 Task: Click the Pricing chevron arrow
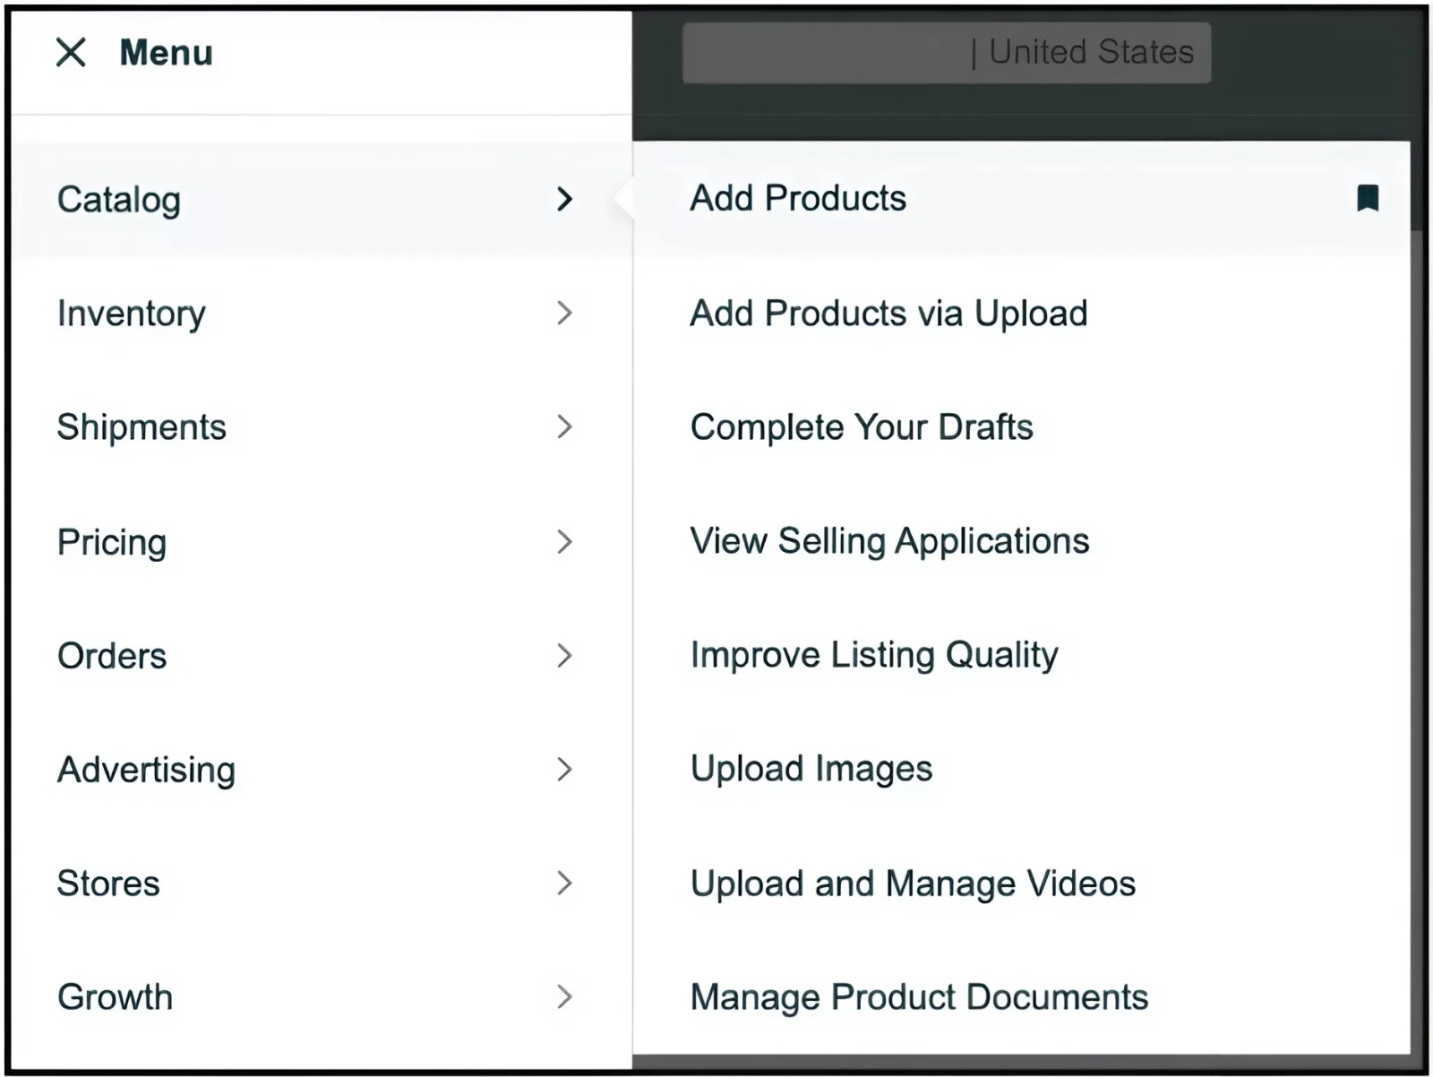(564, 541)
